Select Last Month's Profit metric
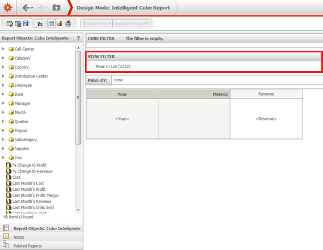 pyautogui.click(x=29, y=189)
